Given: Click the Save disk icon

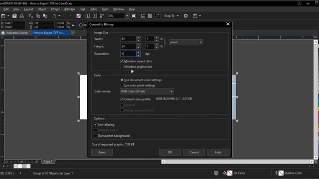Looking at the screenshot, I should click(14, 16).
